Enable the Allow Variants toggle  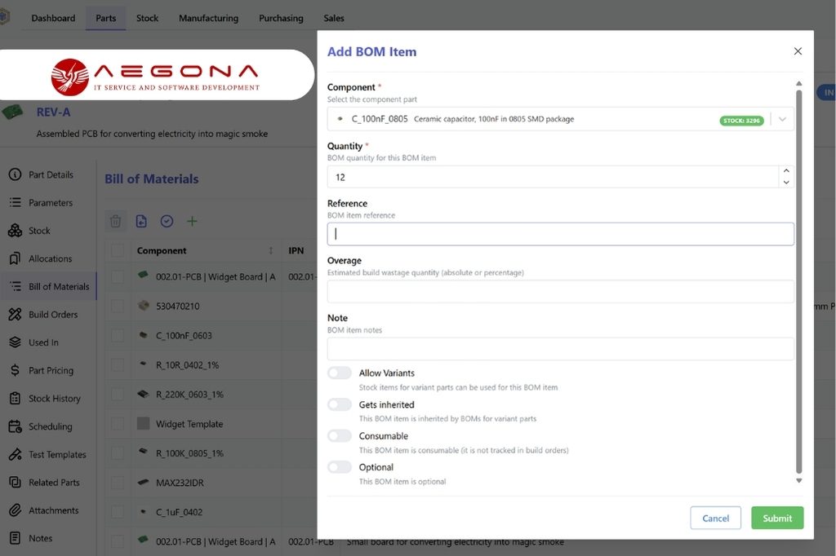click(340, 373)
